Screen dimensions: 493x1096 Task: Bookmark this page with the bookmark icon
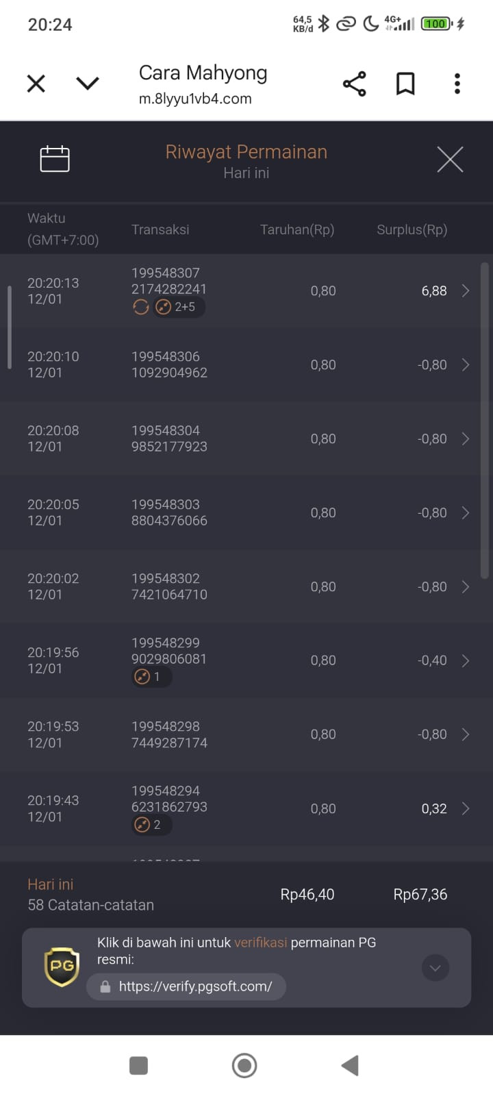[405, 84]
